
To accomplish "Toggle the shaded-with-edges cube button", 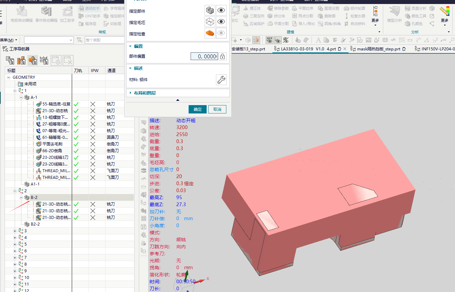I will click(256, 40).
